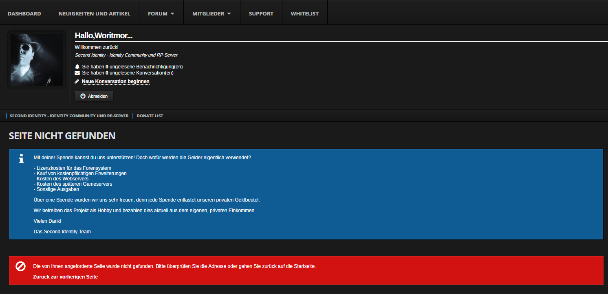Screen dimensions: 608x294
Task: Click the Hallo, Woritmor... username heading
Action: tap(104, 36)
